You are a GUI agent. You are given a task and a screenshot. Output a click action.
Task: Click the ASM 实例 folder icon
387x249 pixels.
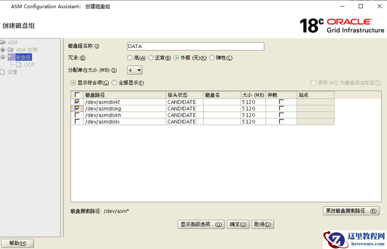[10, 50]
